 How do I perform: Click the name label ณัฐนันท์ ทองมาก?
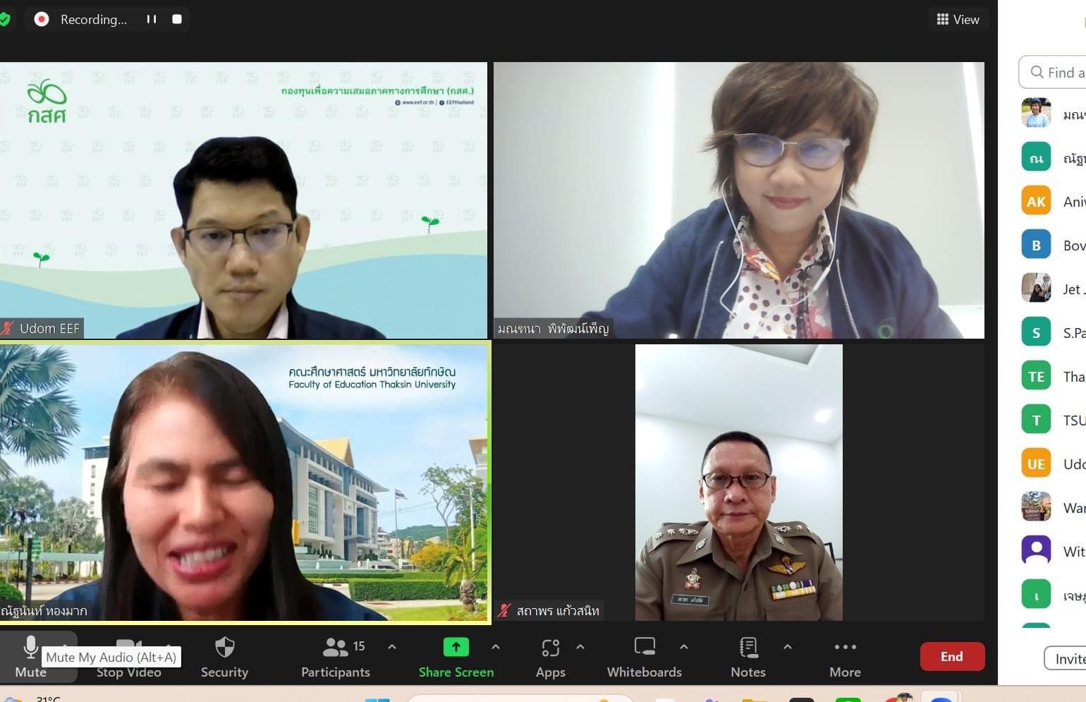pyautogui.click(x=44, y=611)
